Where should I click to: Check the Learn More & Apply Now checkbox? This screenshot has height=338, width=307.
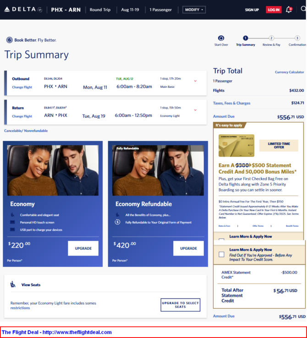pyautogui.click(x=221, y=254)
